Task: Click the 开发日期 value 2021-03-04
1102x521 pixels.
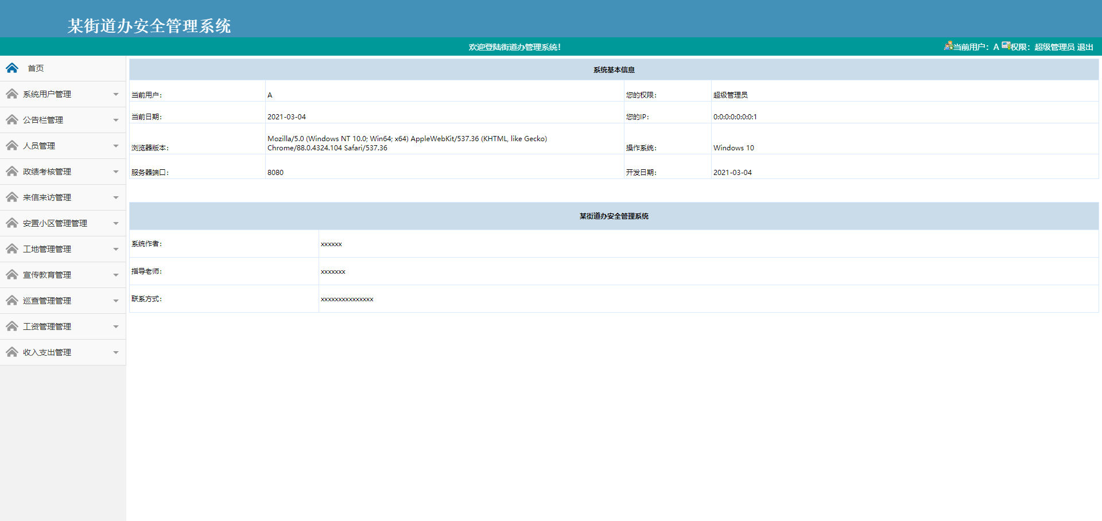Action: pos(732,173)
